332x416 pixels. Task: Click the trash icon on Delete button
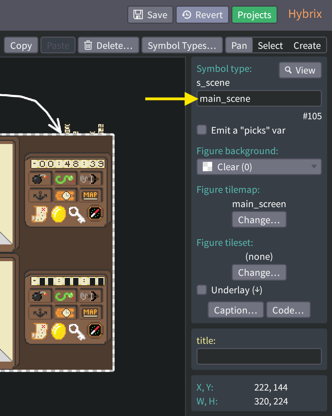tap(87, 45)
